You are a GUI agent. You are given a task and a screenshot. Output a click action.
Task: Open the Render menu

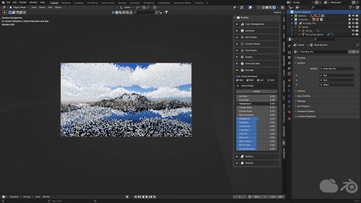tap(23, 2)
